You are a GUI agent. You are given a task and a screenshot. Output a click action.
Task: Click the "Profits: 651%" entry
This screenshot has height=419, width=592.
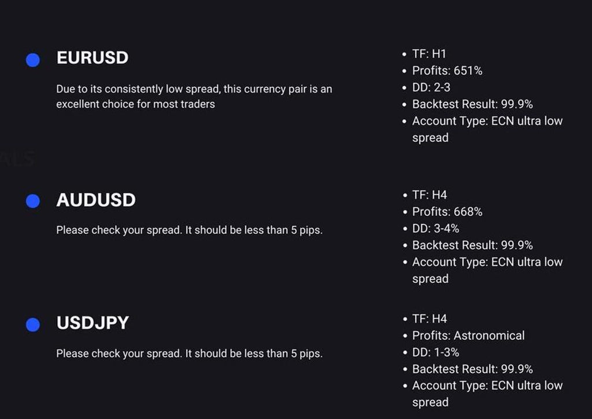447,71
